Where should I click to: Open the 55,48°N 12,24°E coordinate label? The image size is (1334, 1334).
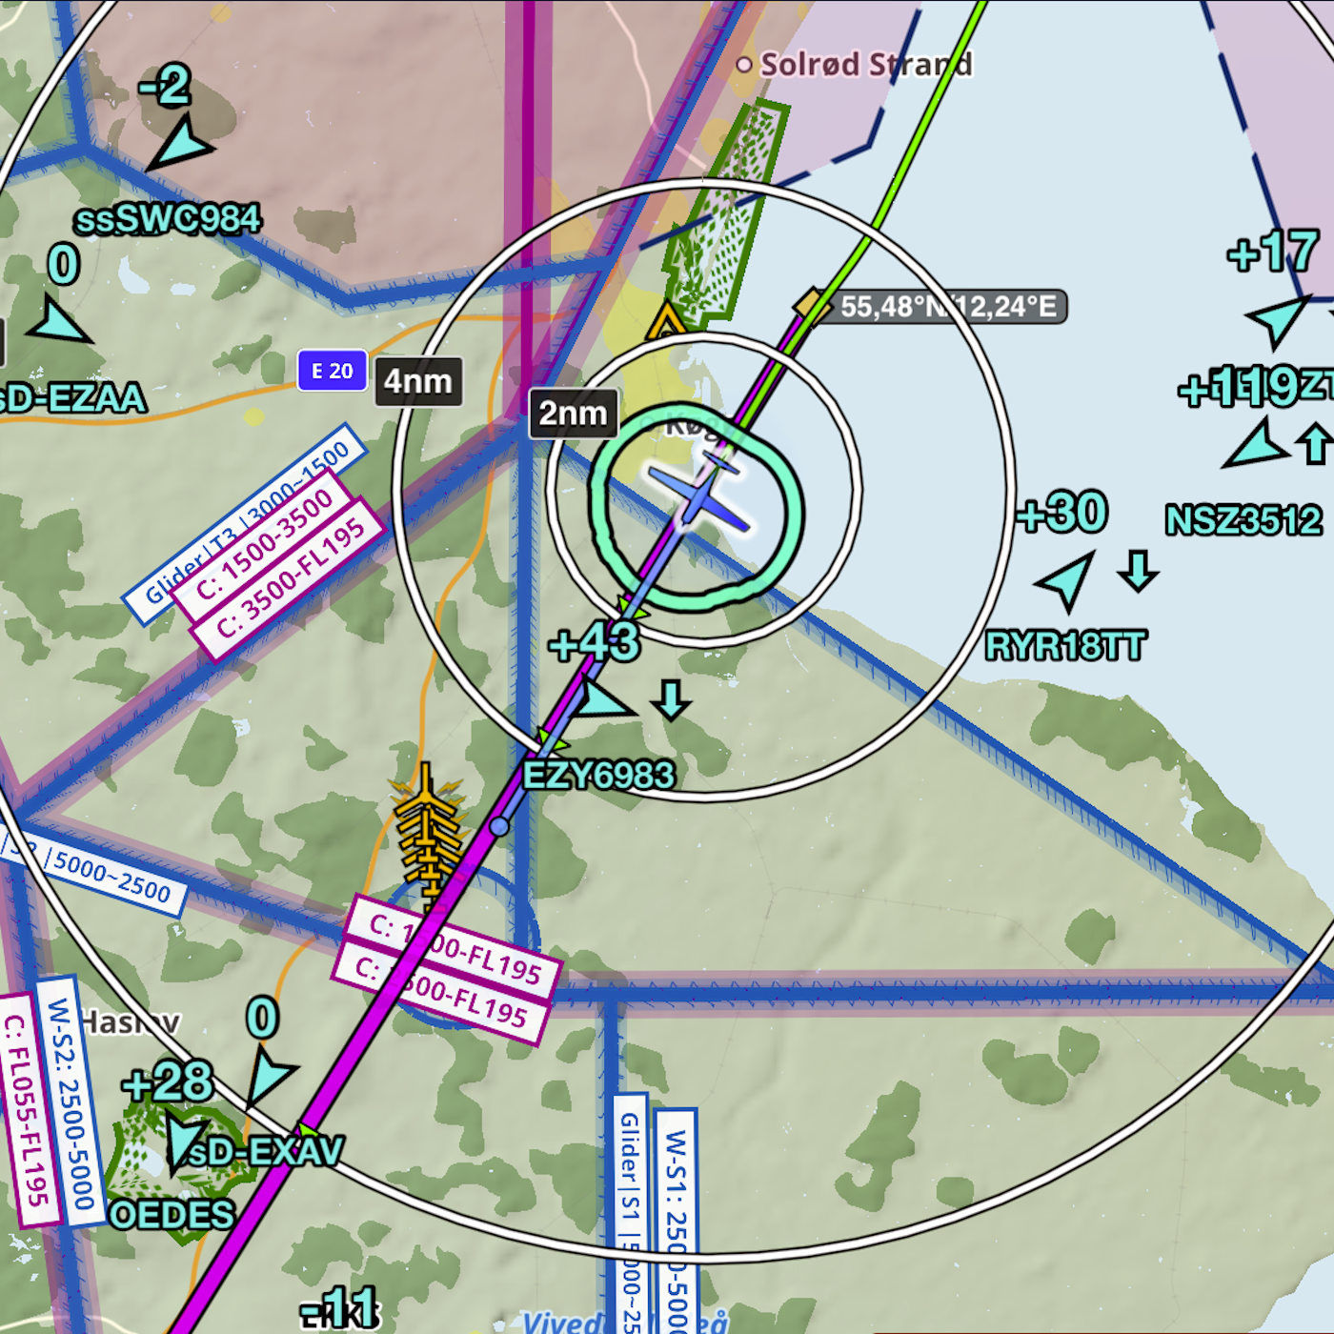[947, 307]
